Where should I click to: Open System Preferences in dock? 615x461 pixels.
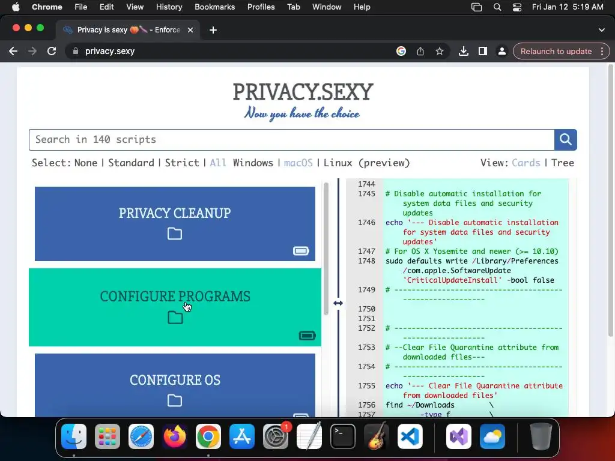click(276, 436)
